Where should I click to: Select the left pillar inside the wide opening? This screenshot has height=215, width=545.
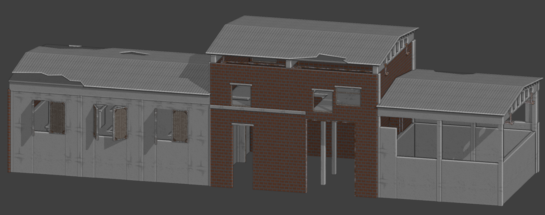323,152
